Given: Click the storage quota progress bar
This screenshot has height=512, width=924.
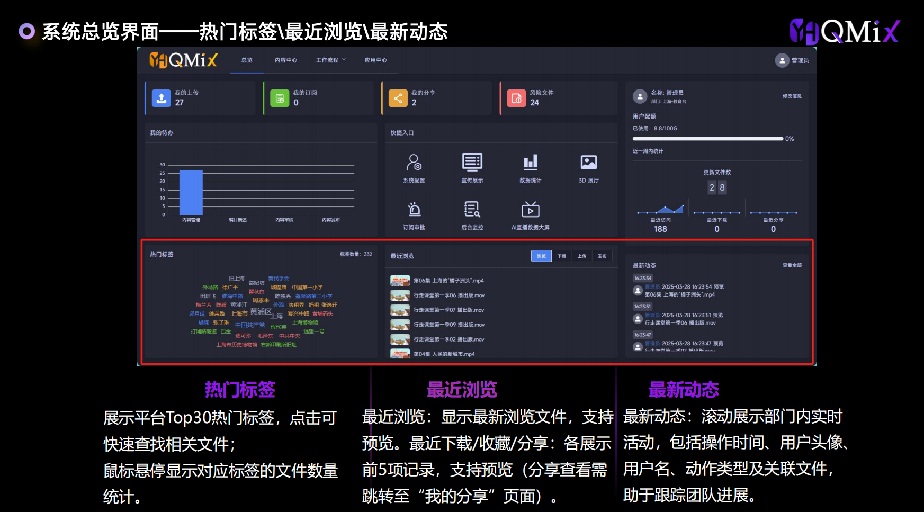Looking at the screenshot, I should (708, 139).
